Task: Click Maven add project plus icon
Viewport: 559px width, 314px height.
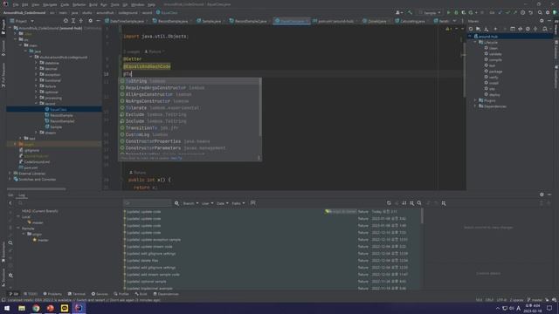Action: point(495,29)
